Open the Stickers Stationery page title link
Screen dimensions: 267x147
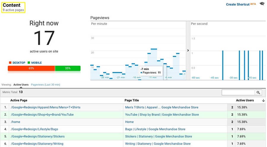(158, 136)
